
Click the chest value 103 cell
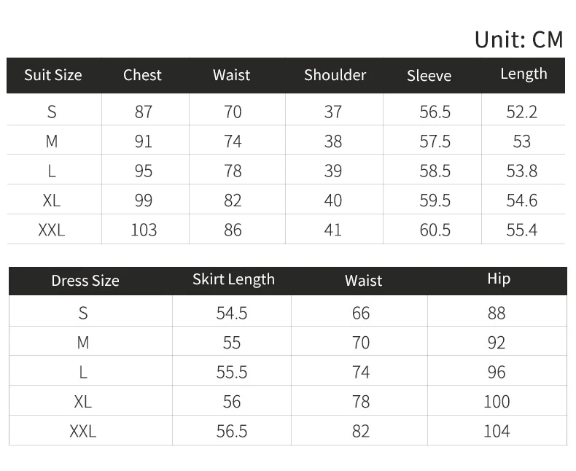point(144,230)
